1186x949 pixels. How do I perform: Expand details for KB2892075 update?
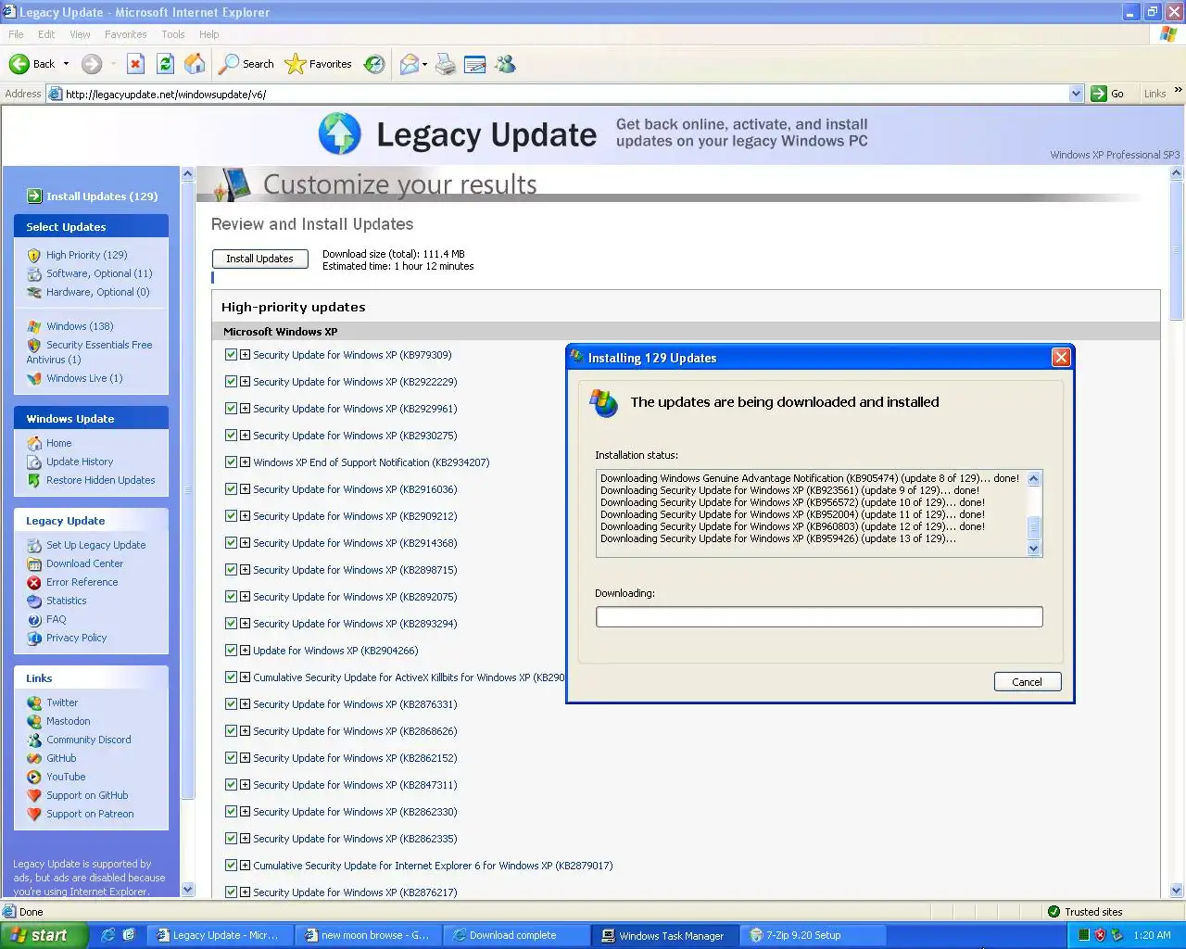click(245, 596)
